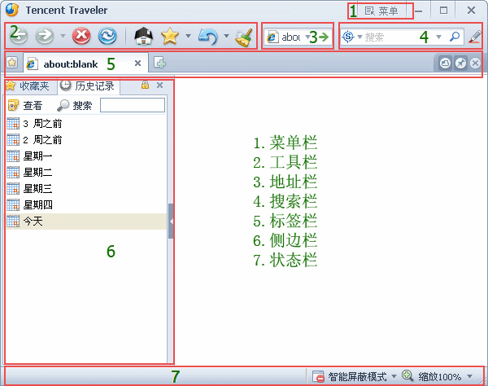Expand the favorites star dropdown arrow

(x=188, y=36)
